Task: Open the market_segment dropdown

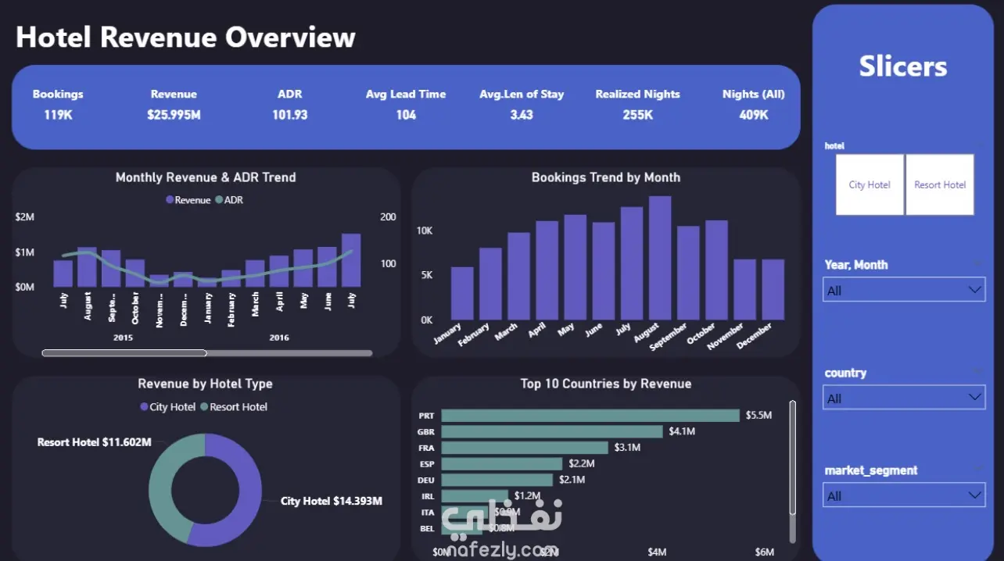Action: click(904, 495)
